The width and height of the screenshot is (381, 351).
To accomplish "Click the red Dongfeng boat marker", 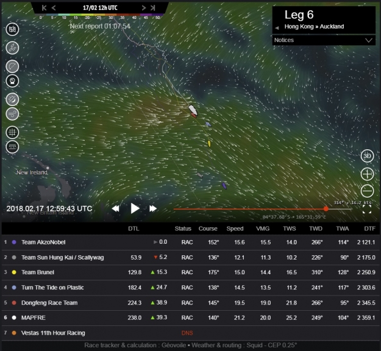I will 194,116.
